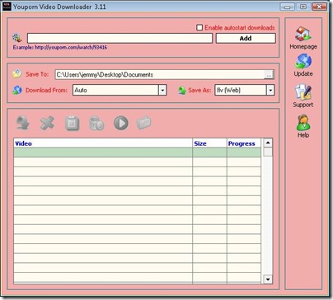Open the Homepage icon in sidebar

(x=303, y=35)
